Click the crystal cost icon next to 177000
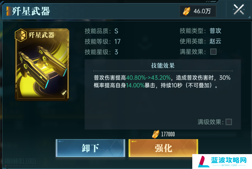Image resolution: width=252 pixels, height=169 pixels. point(156,134)
